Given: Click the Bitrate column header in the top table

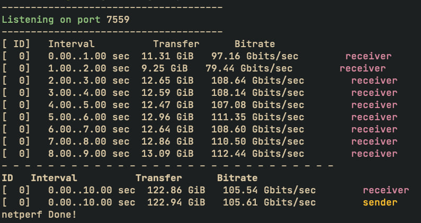Looking at the screenshot, I should (255, 44).
